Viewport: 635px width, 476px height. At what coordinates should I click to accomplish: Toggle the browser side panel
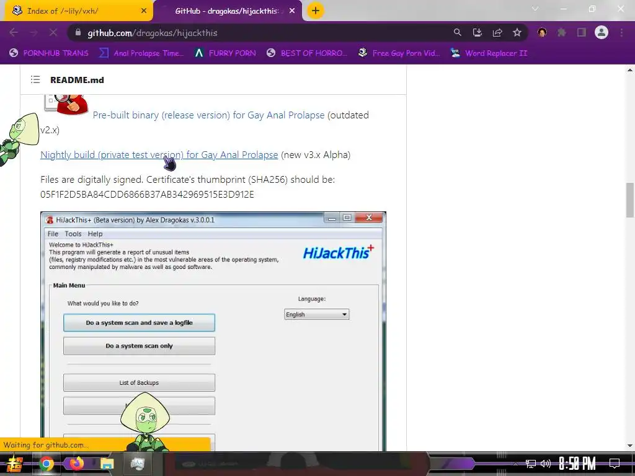click(x=582, y=32)
